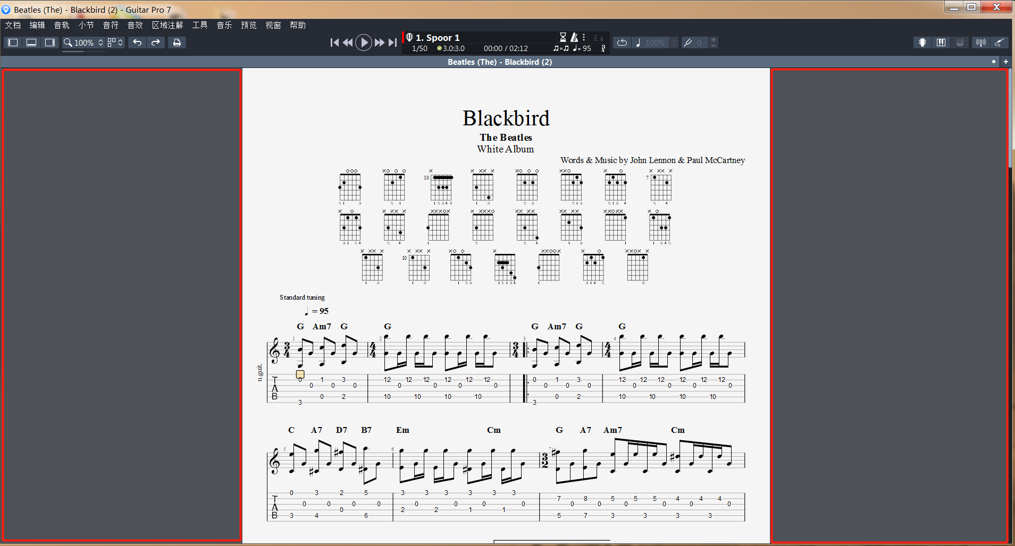The width and height of the screenshot is (1015, 546).
Task: Select the Spoor 1 track header
Action: (438, 37)
